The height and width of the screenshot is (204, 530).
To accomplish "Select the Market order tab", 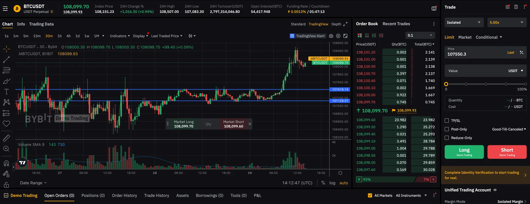I will (x=465, y=37).
